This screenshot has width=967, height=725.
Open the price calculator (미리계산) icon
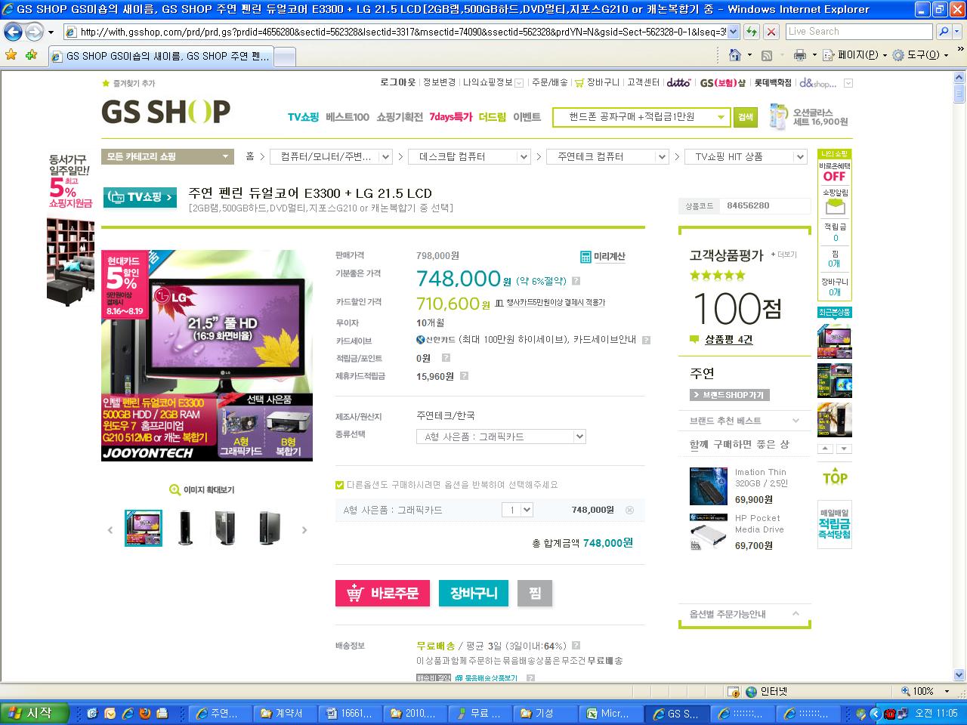tap(585, 257)
